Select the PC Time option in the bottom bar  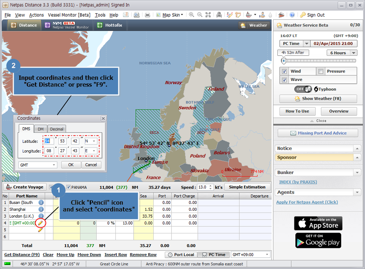[x=214, y=254]
